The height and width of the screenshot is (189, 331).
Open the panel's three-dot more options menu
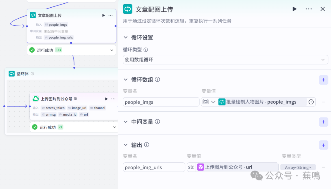coord(309,9)
